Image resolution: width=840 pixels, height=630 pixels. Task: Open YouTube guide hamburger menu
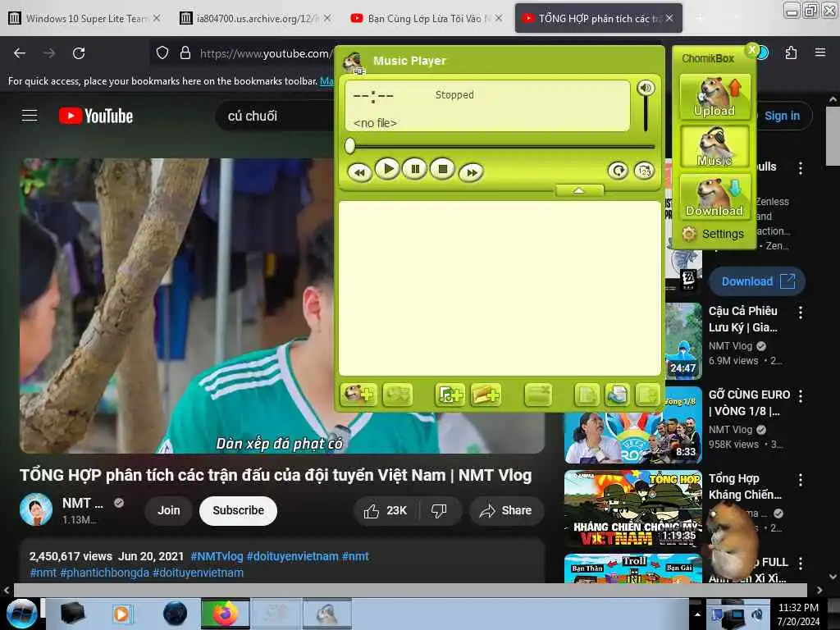point(30,116)
